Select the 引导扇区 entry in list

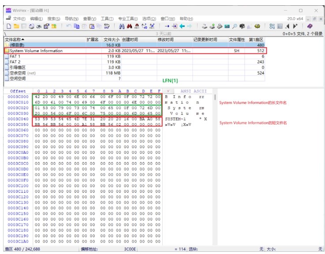point(18,68)
